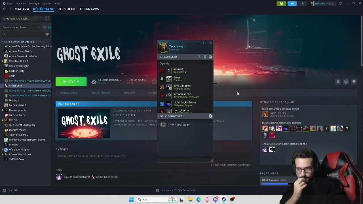
Task: Go back with the left arrow
Action: [4, 9]
